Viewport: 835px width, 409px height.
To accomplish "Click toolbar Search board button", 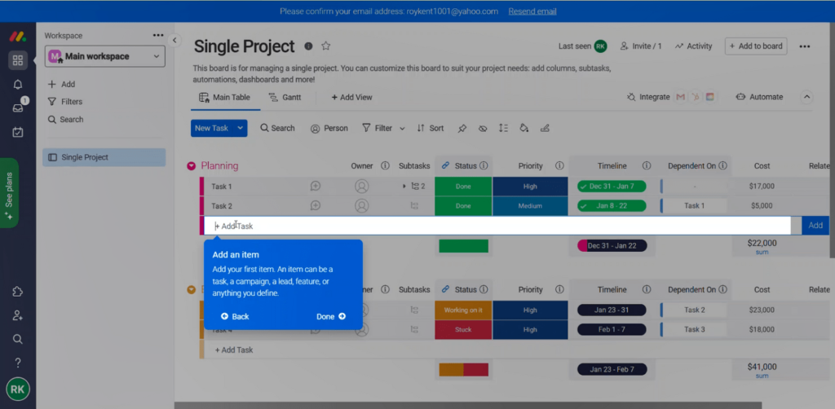I will pyautogui.click(x=277, y=128).
